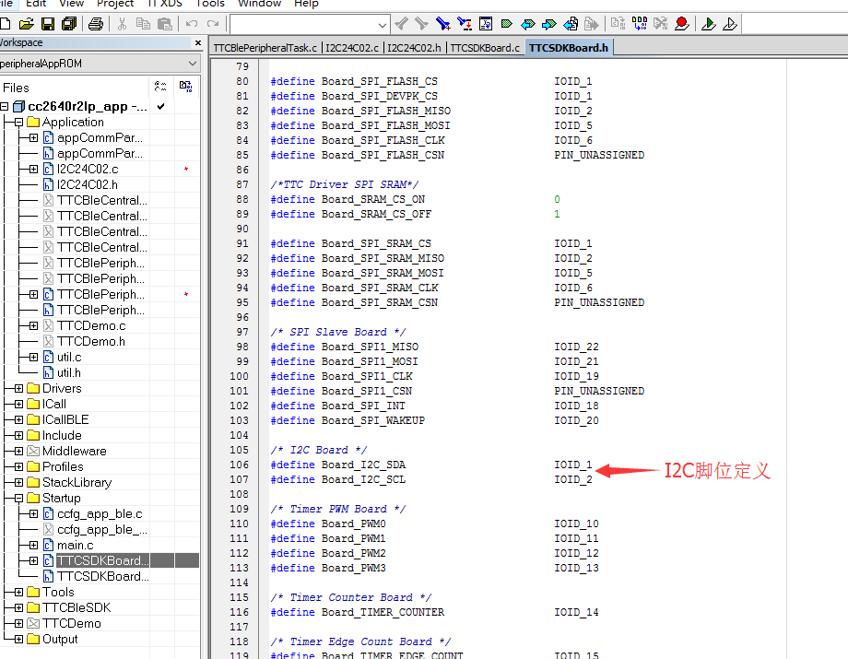Click the Make build icon
This screenshot has height=659, width=848.
pyautogui.click(x=640, y=24)
